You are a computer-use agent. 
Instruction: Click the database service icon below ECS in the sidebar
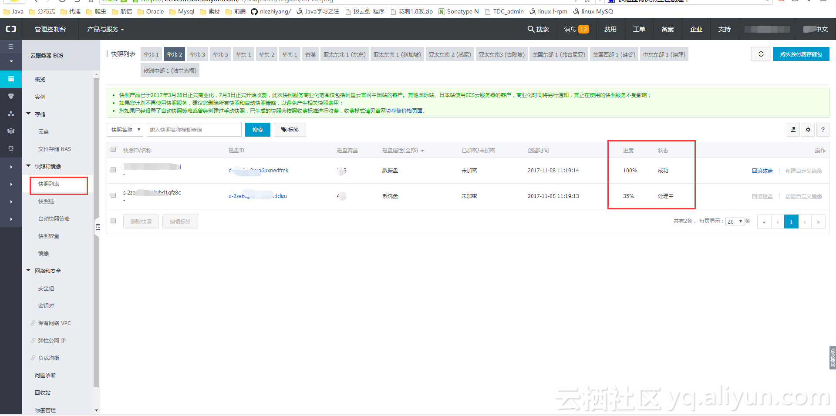[11, 96]
